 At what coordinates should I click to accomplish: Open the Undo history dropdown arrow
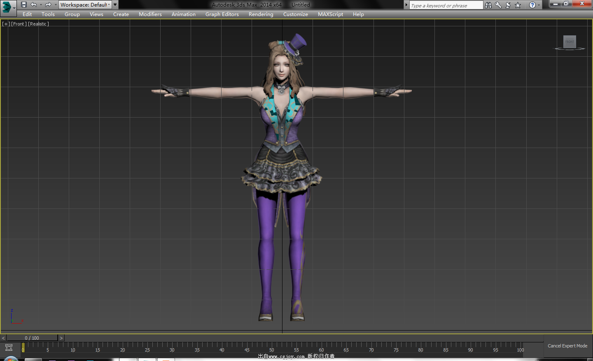tap(41, 5)
